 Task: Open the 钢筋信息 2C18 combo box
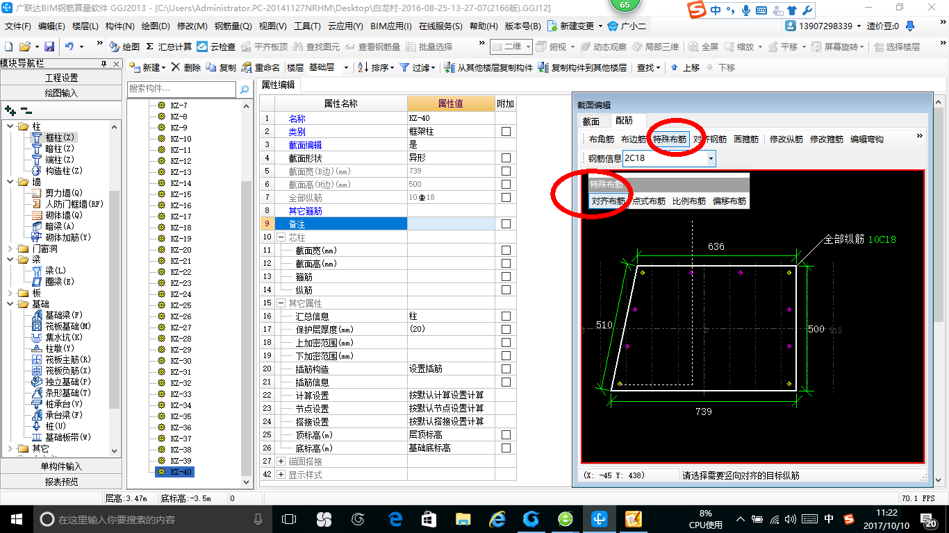point(711,159)
